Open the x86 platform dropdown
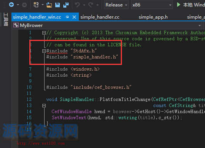205x148 pixels. coord(152,5)
